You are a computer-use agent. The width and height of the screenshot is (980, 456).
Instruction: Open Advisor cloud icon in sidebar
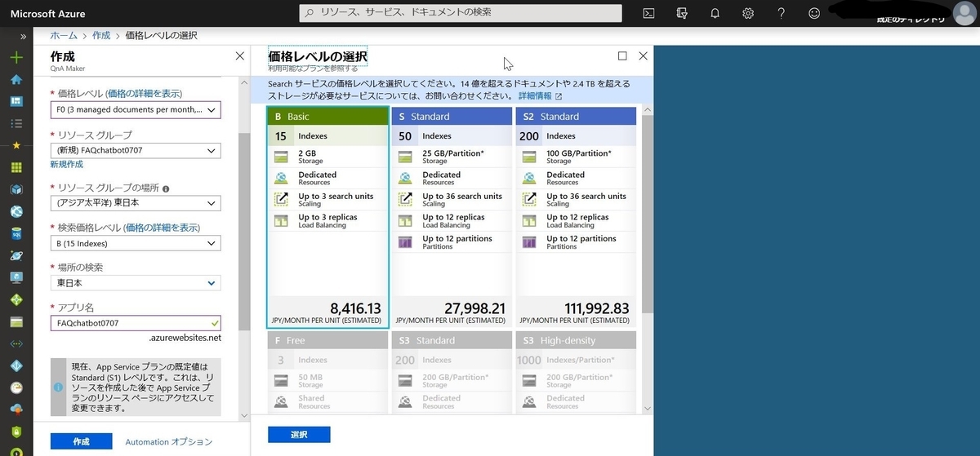click(x=16, y=410)
